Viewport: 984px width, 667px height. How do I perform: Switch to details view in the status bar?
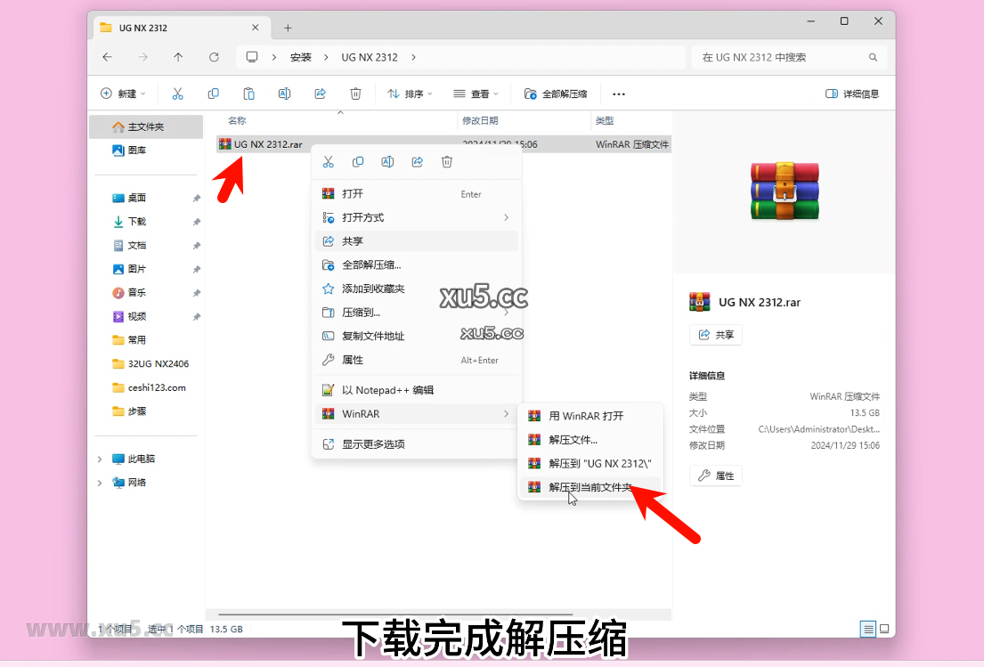(867, 629)
